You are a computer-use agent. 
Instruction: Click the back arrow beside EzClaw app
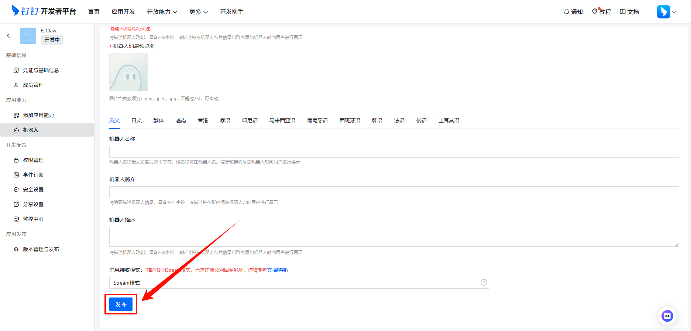pos(8,36)
